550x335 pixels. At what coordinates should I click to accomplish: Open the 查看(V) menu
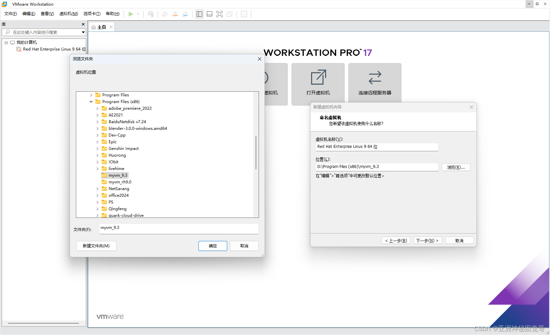pyautogui.click(x=47, y=14)
